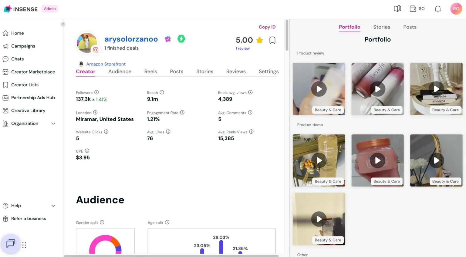Click Copy ID

coord(267,27)
